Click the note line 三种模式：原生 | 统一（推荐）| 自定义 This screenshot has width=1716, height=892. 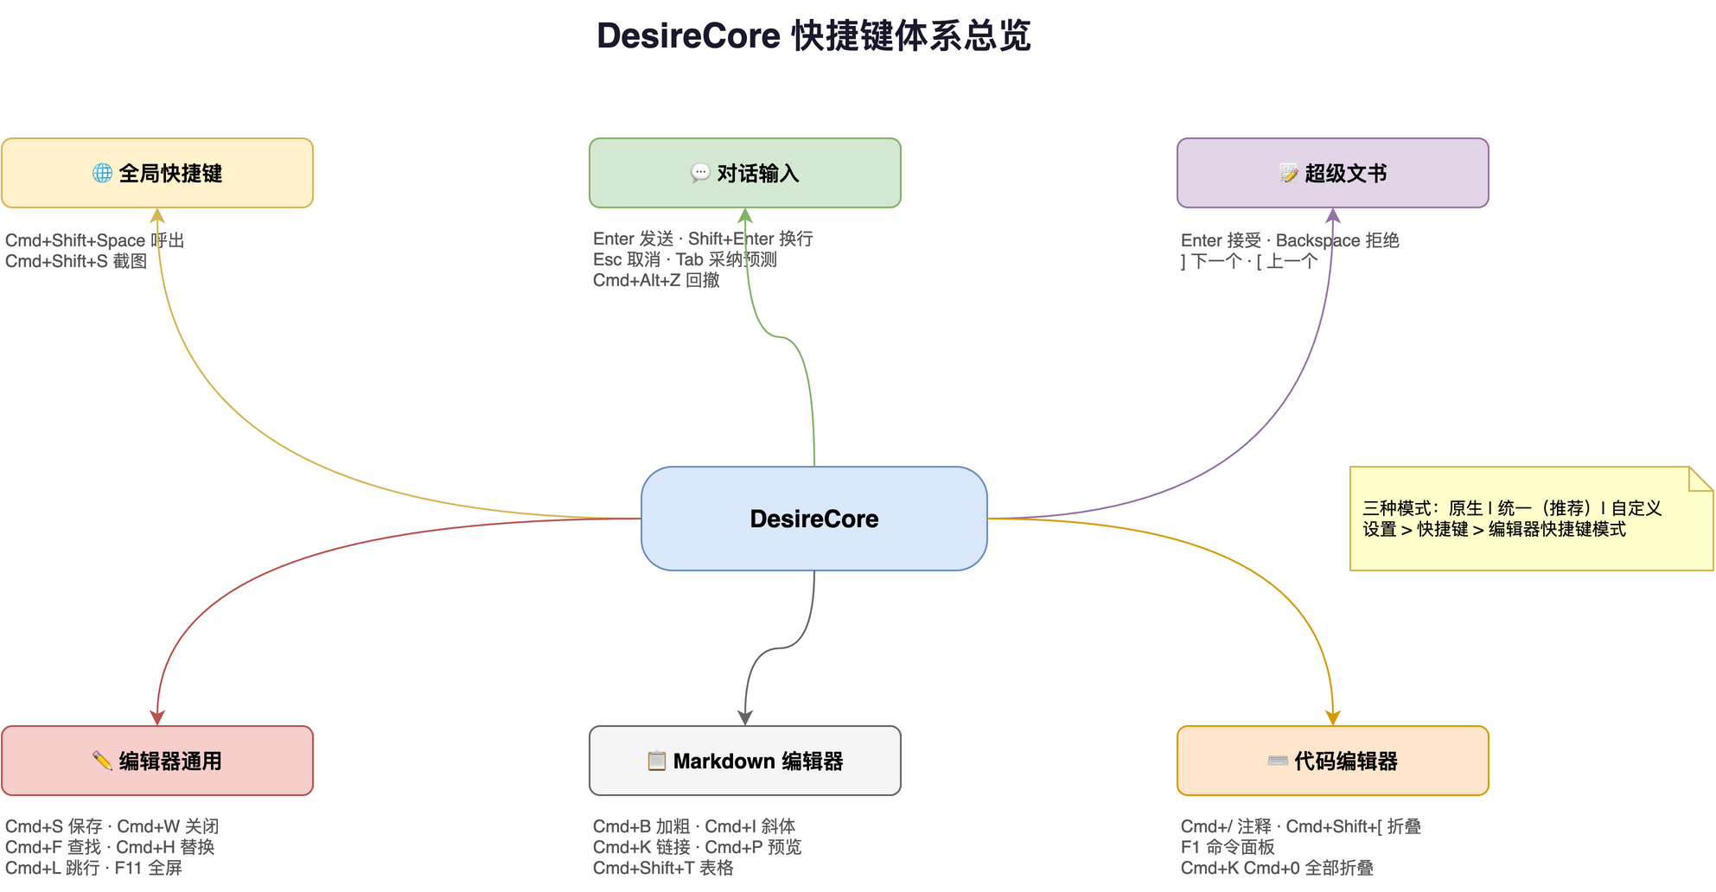coord(1512,508)
